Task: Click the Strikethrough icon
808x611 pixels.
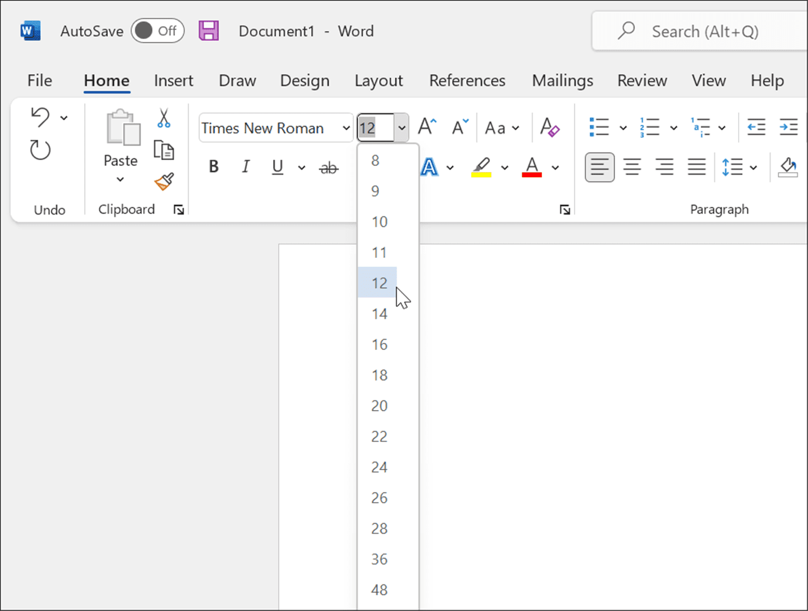Action: (329, 167)
